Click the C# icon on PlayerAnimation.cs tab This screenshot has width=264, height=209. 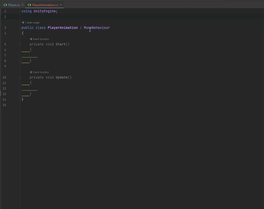29,5
